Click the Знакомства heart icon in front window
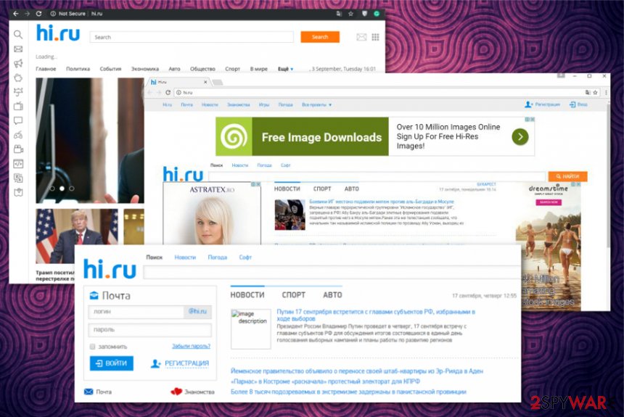Viewport: 624px width, 417px height. 176,392
